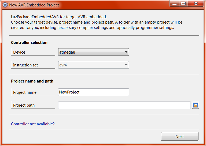206x146 pixels.
Task: Click the Device label
Action: 19,52
